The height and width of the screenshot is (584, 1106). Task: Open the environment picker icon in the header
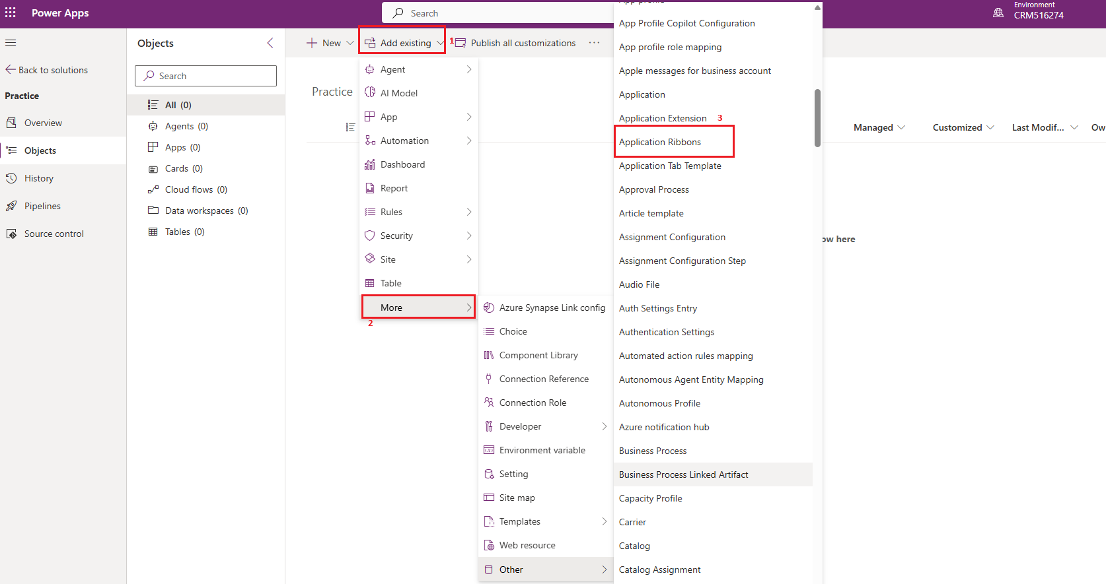click(x=998, y=13)
